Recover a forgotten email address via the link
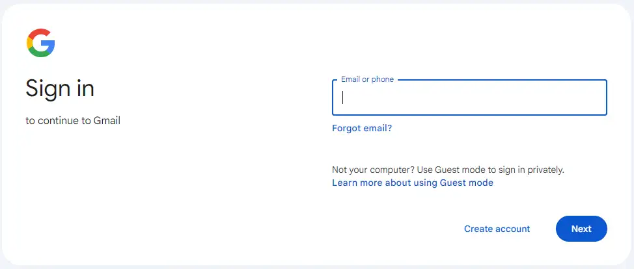The image size is (634, 269). 362,129
